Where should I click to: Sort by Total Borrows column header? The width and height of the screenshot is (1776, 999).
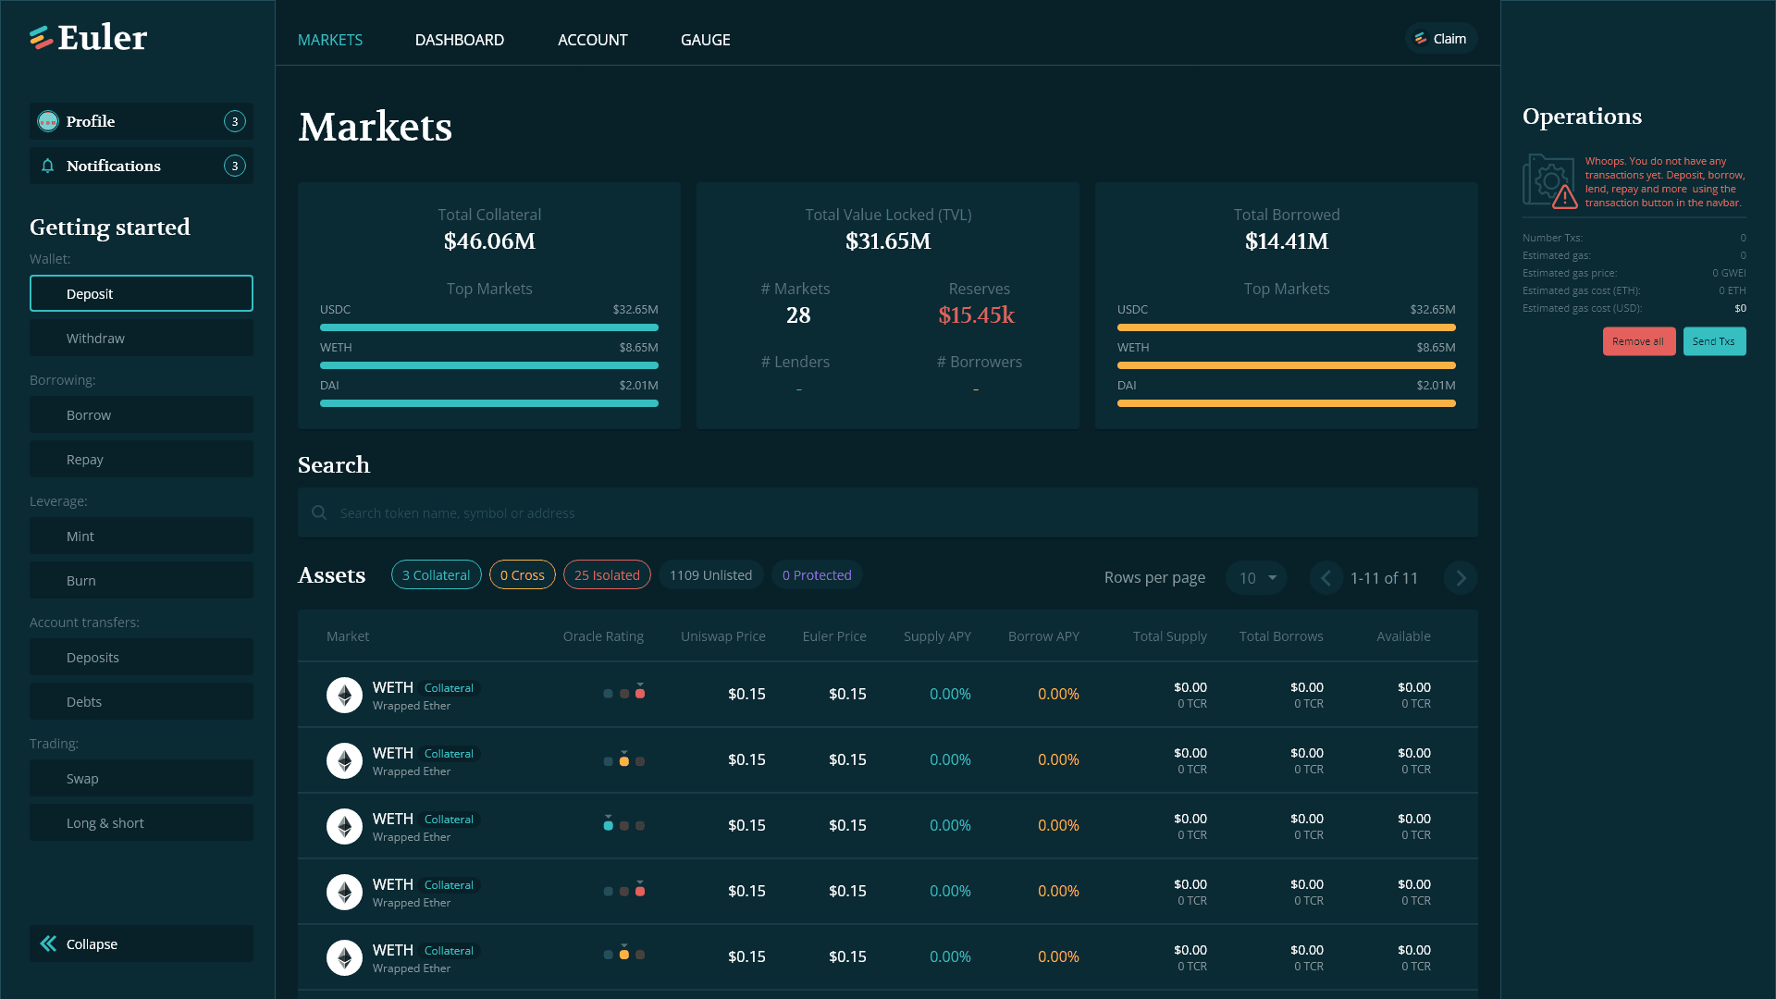[x=1281, y=636]
